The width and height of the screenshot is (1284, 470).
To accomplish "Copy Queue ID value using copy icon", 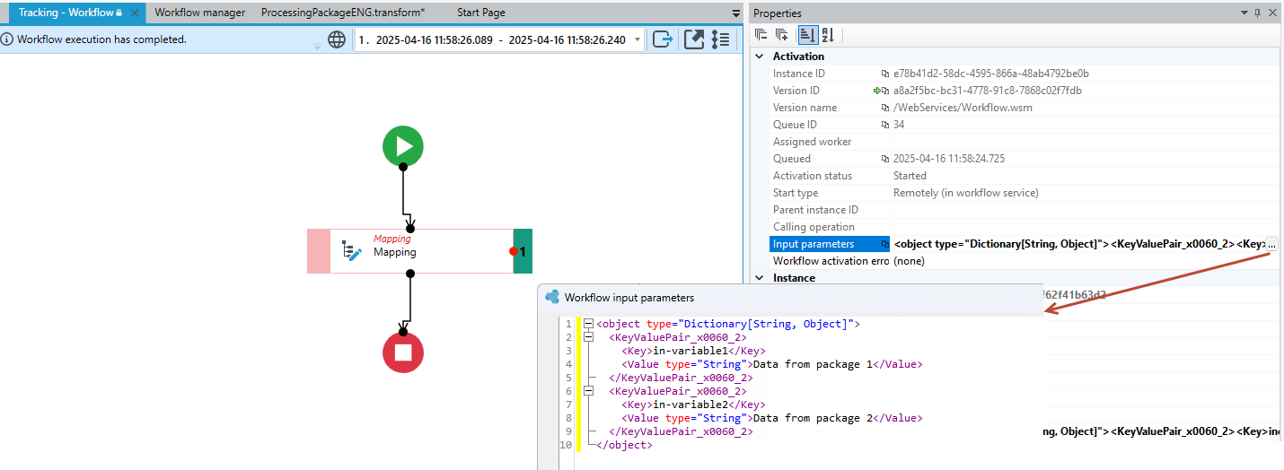I will tap(885, 125).
